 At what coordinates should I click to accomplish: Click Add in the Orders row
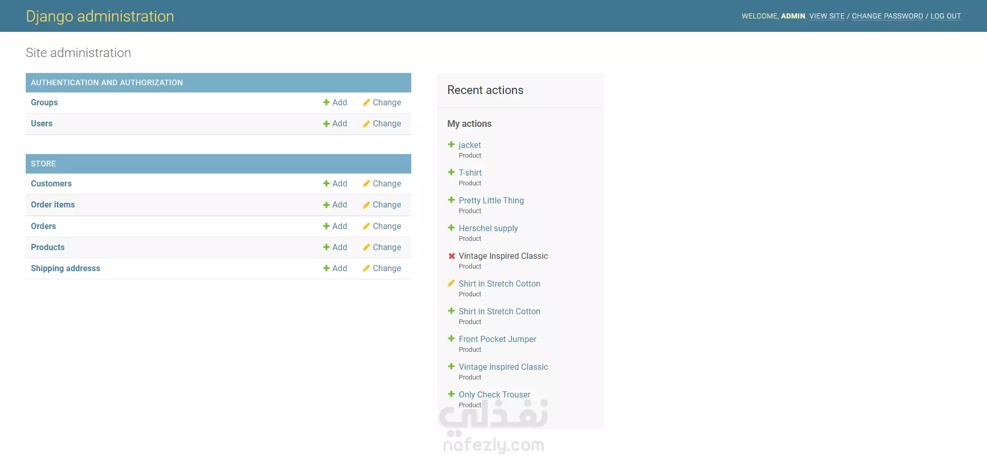[x=335, y=226]
